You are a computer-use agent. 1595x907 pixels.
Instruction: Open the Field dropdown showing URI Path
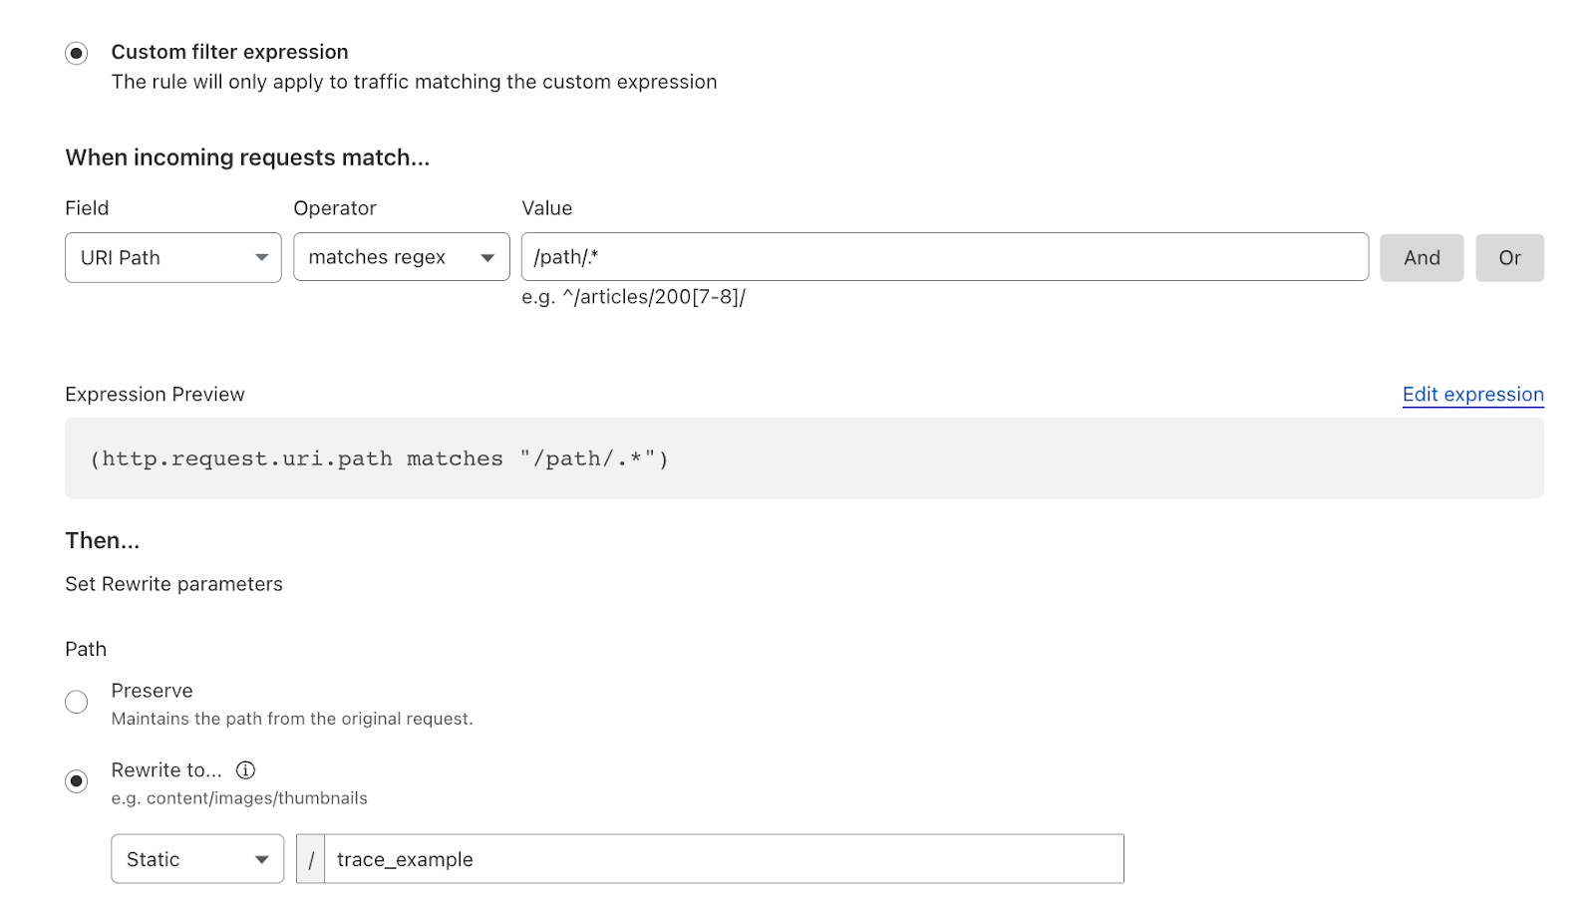point(159,258)
